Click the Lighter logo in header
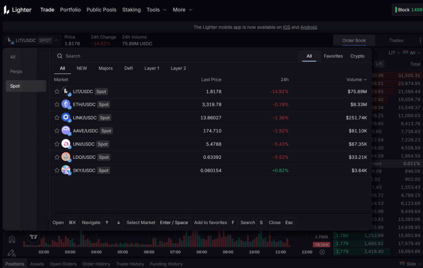Image resolution: width=423 pixels, height=268 pixels. (17, 10)
